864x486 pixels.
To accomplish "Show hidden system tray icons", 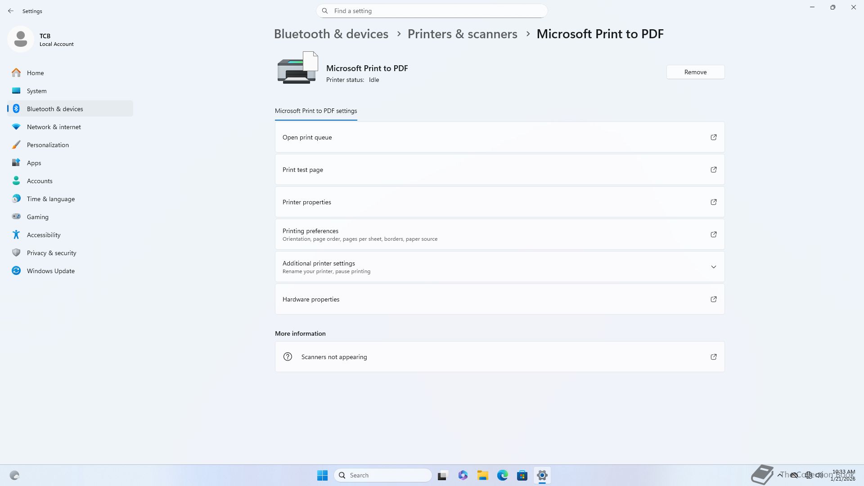I will pos(779,475).
